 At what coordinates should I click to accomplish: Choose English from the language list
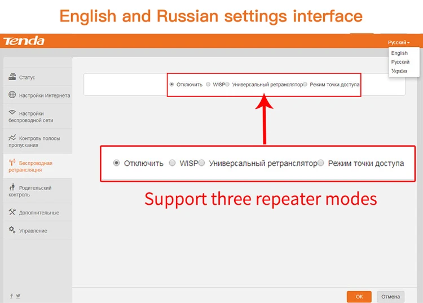click(x=399, y=53)
